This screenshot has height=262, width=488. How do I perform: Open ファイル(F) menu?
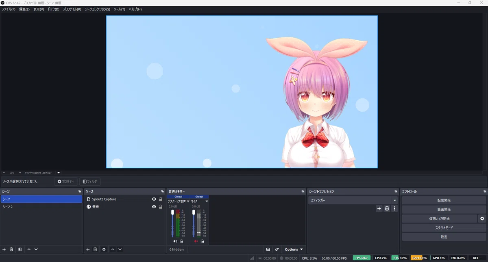tap(9, 9)
